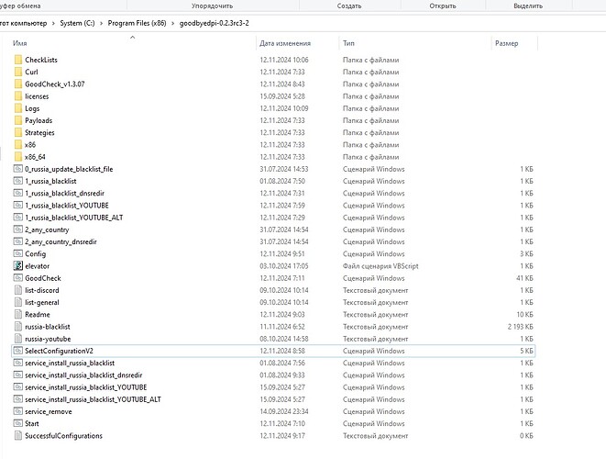
Task: Click the 1_russia_blacklist_dnsredir script icon
Action: point(17,193)
